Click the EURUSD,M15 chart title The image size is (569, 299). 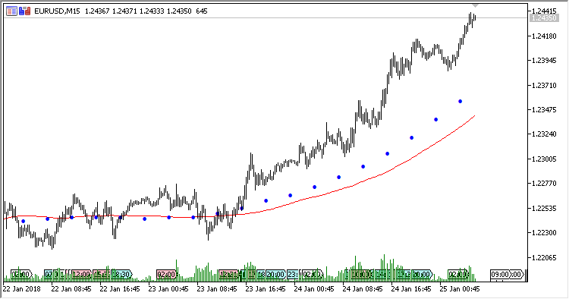point(57,11)
